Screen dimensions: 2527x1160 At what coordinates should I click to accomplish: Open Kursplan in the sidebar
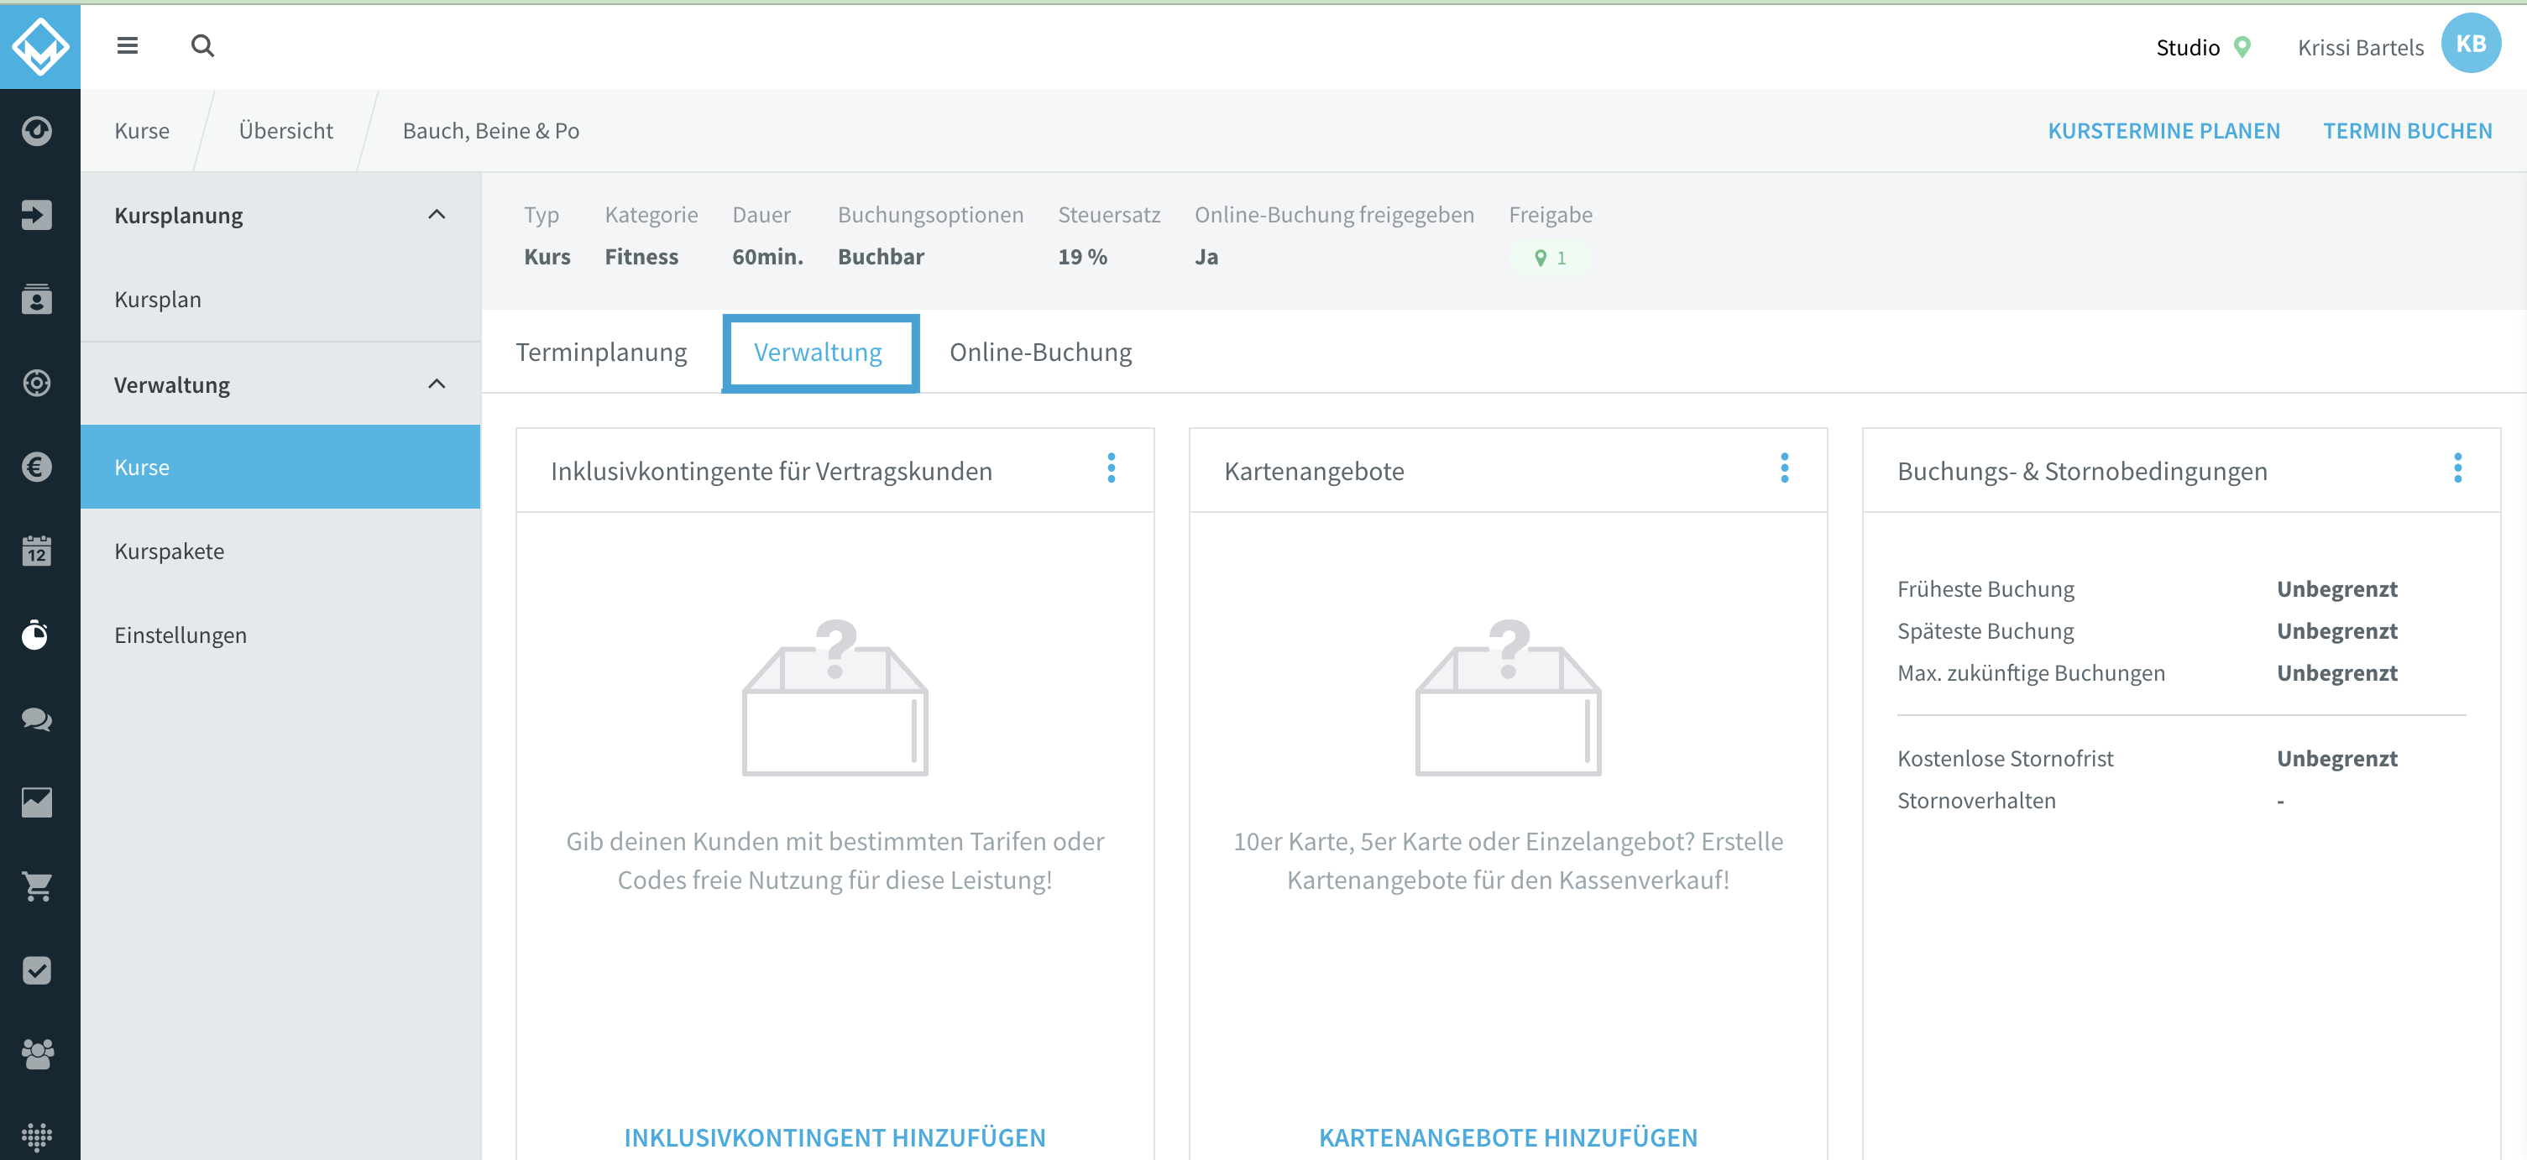coord(280,299)
